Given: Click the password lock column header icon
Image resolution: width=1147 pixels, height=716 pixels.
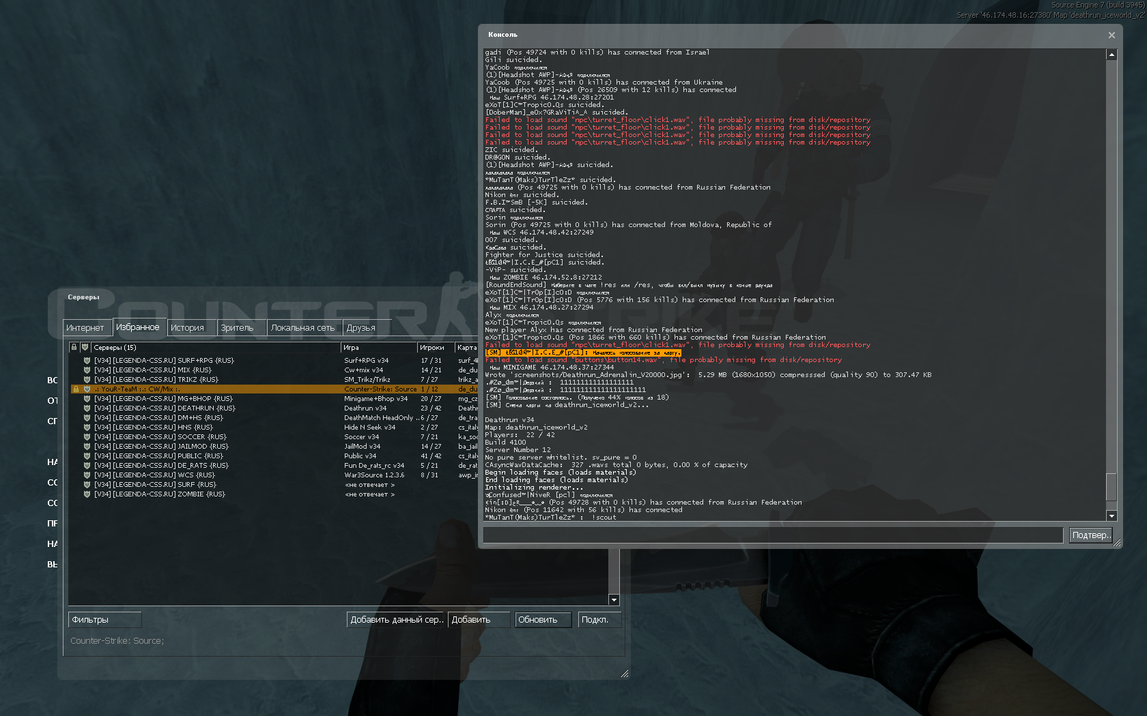Looking at the screenshot, I should (74, 347).
